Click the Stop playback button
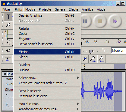Viewport: 126px width, 112px height. 100,21
